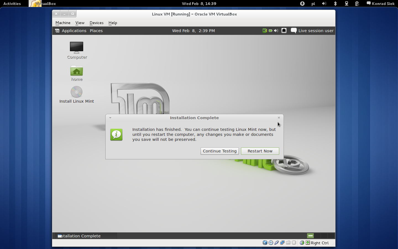
Task: Click the green info icon in the Installation Complete dialog
Action: pyautogui.click(x=116, y=135)
